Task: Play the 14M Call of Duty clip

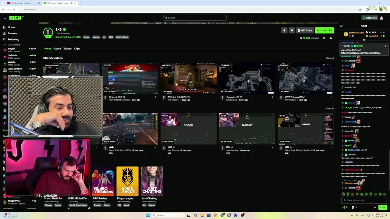Action: point(306,129)
